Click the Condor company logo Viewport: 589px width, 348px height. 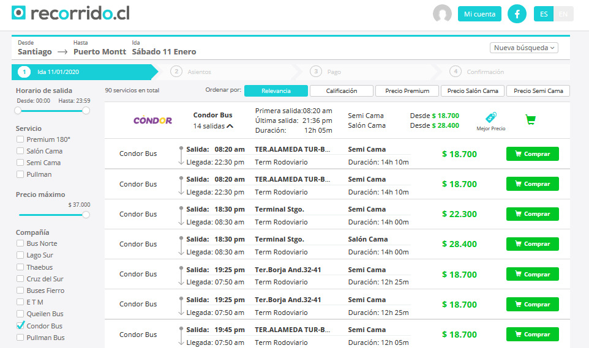pyautogui.click(x=153, y=120)
